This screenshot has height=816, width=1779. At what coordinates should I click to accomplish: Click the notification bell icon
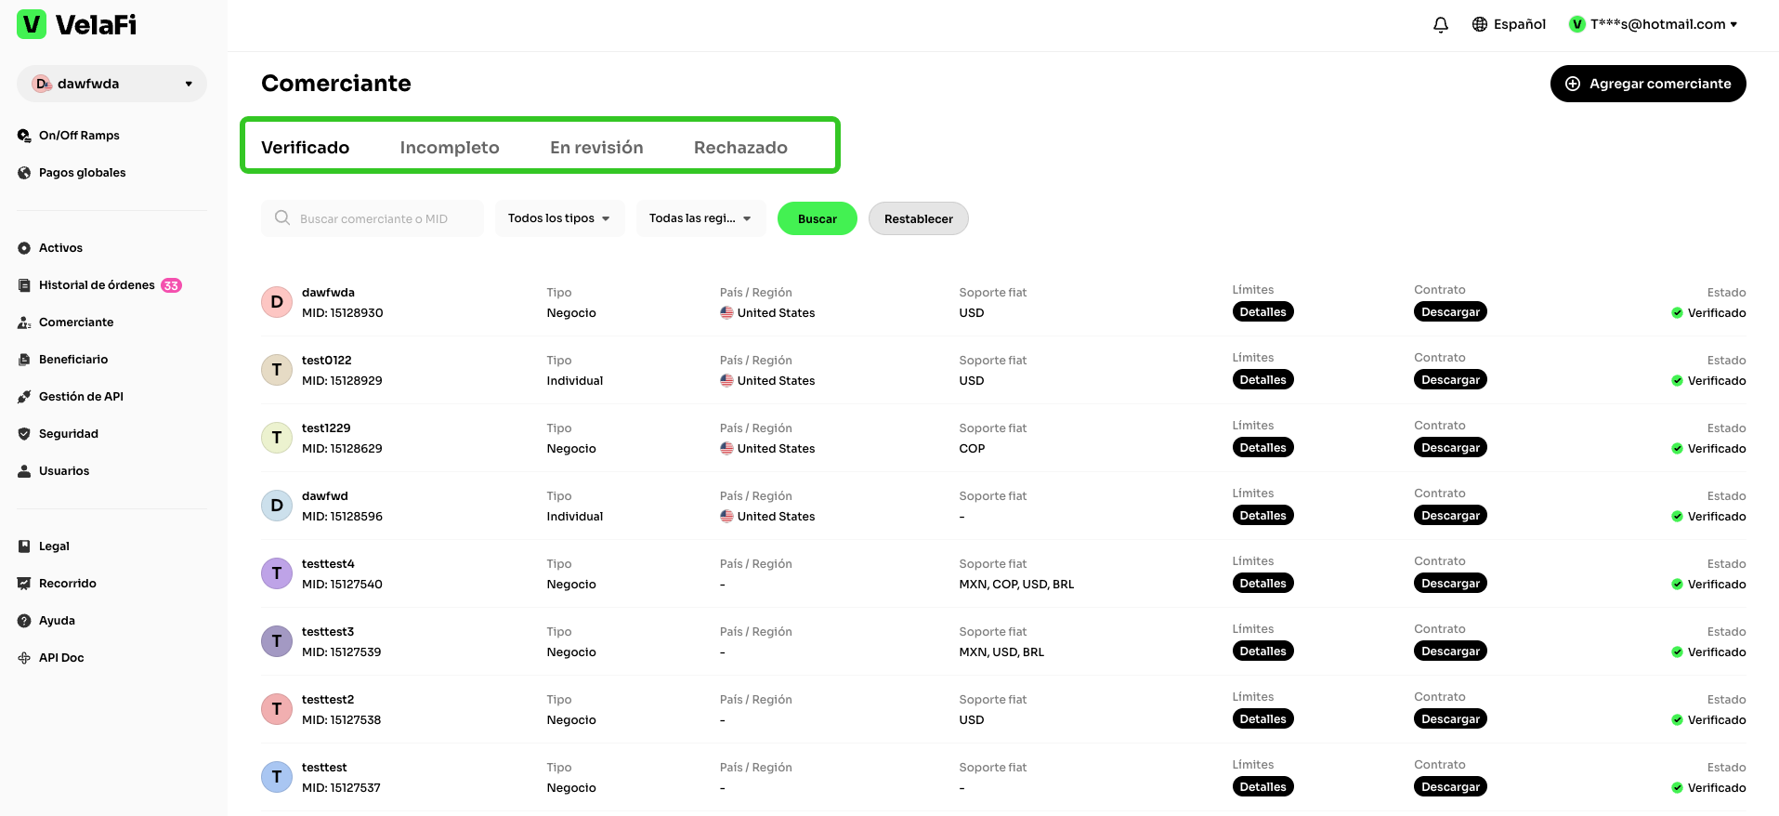1440,25
